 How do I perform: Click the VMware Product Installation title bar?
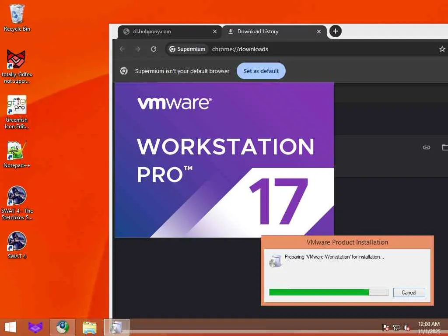[347, 242]
